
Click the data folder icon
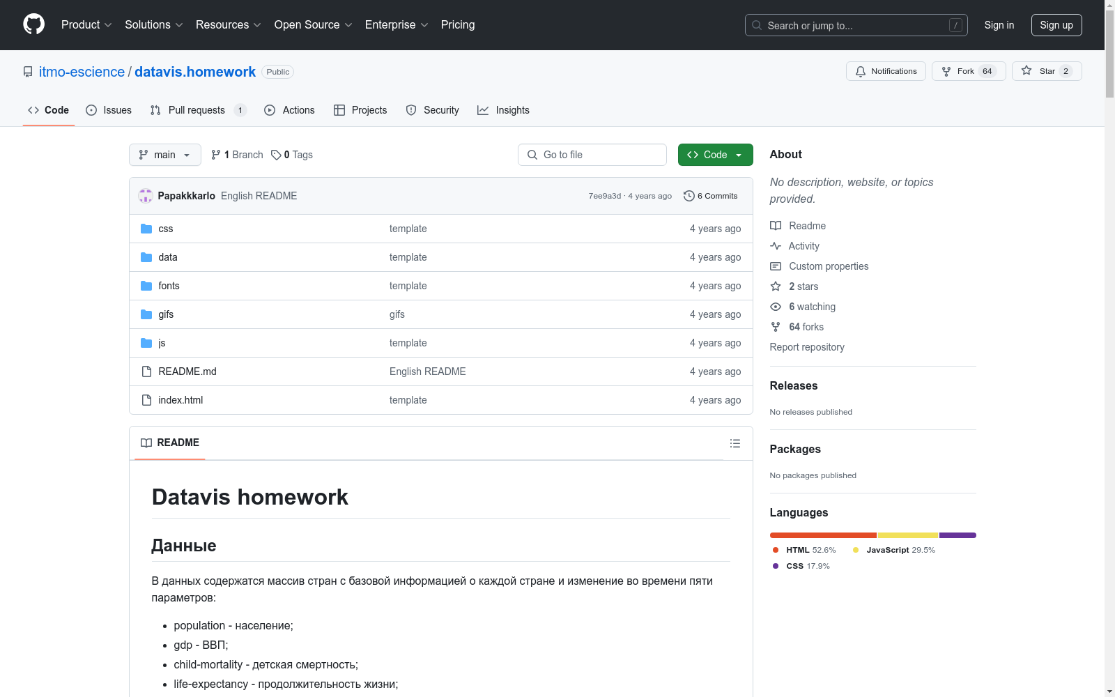(x=146, y=257)
